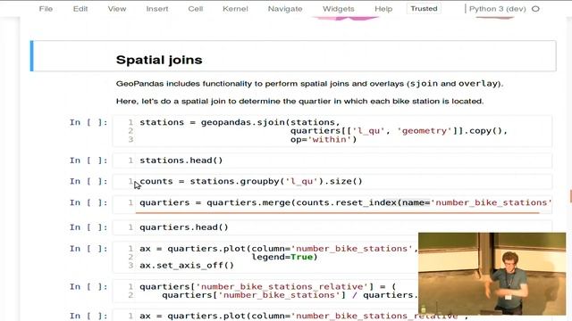Click the kernel idle circle indicator
Image resolution: width=572 pixels, height=321 pixels.
tap(535, 9)
